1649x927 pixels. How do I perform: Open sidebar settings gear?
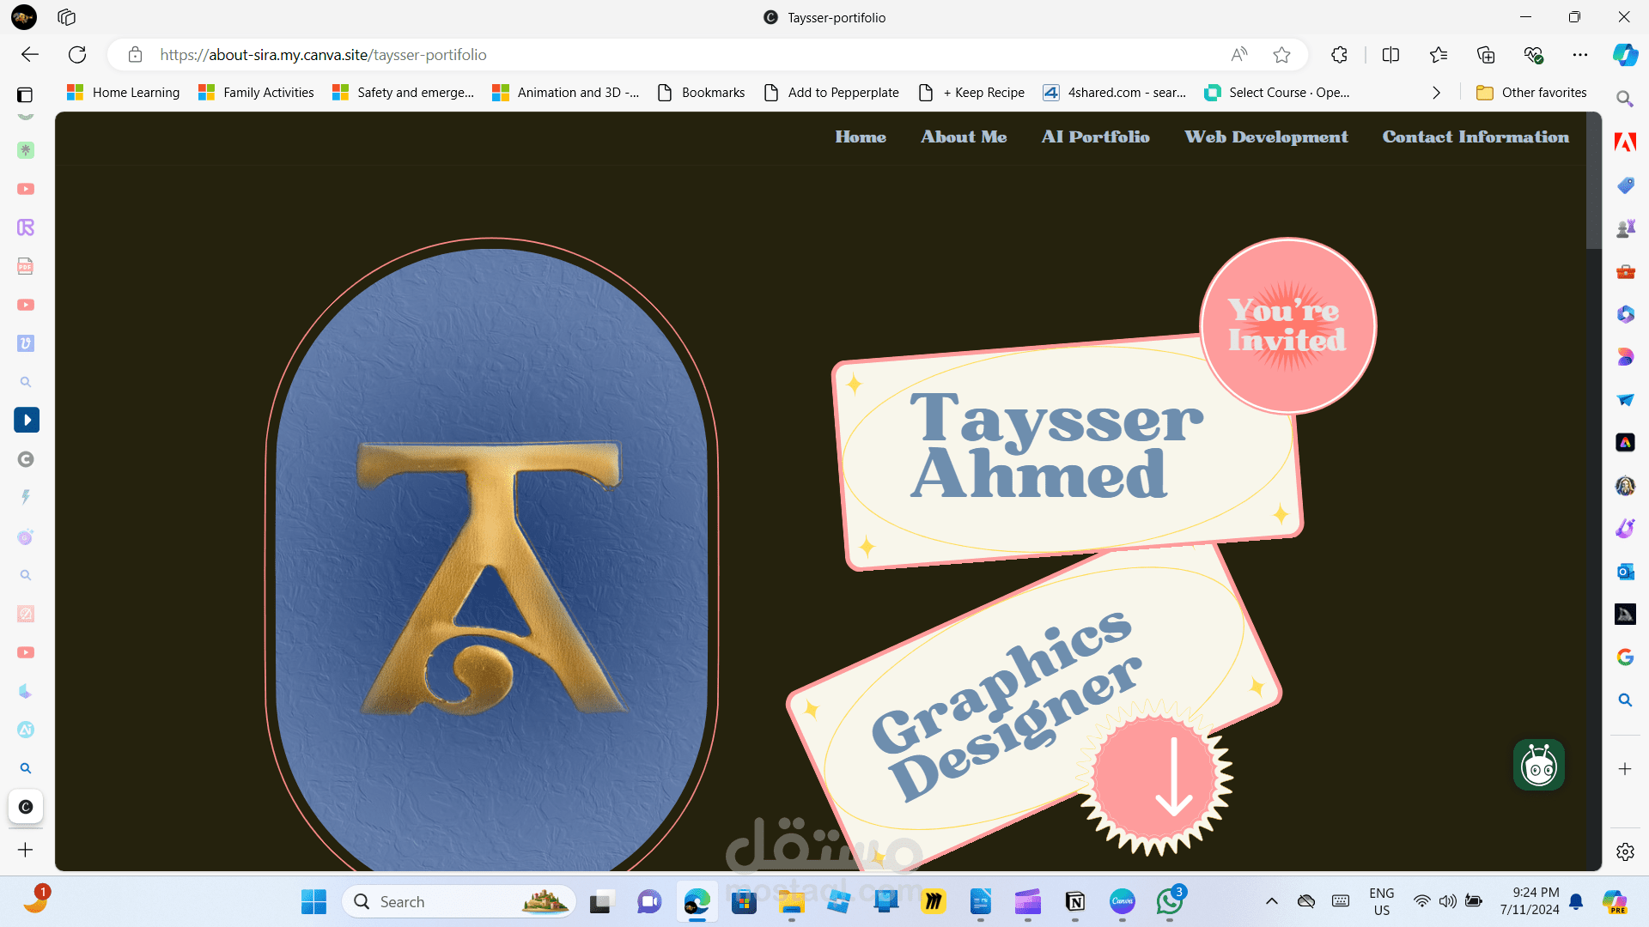pos(1625,851)
